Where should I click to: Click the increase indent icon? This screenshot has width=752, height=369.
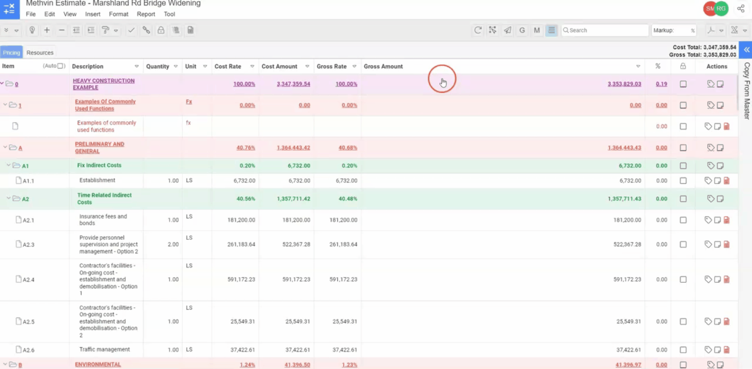point(91,30)
